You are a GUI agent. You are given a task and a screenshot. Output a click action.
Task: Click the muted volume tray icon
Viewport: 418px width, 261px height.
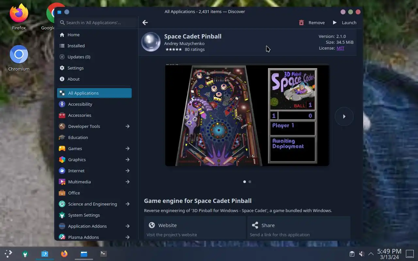pyautogui.click(x=362, y=254)
